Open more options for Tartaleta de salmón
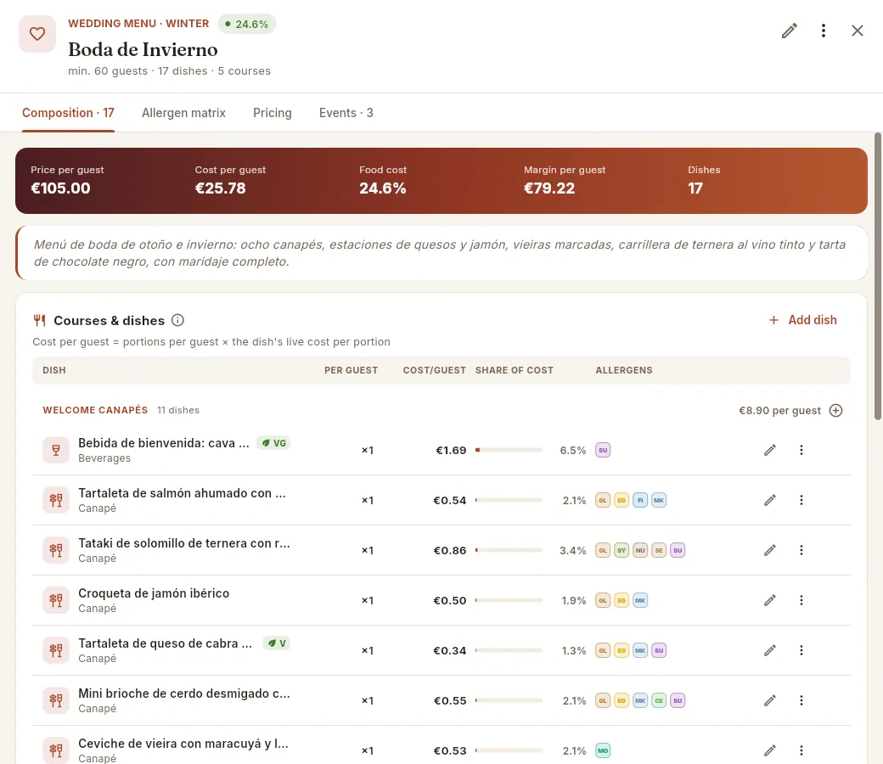 click(801, 500)
